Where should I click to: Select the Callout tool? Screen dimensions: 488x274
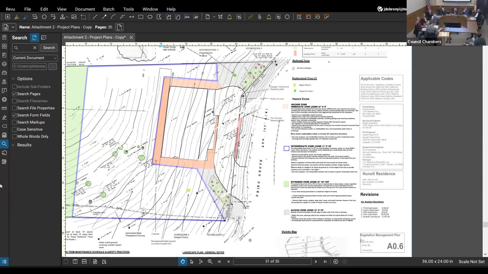click(x=53, y=17)
